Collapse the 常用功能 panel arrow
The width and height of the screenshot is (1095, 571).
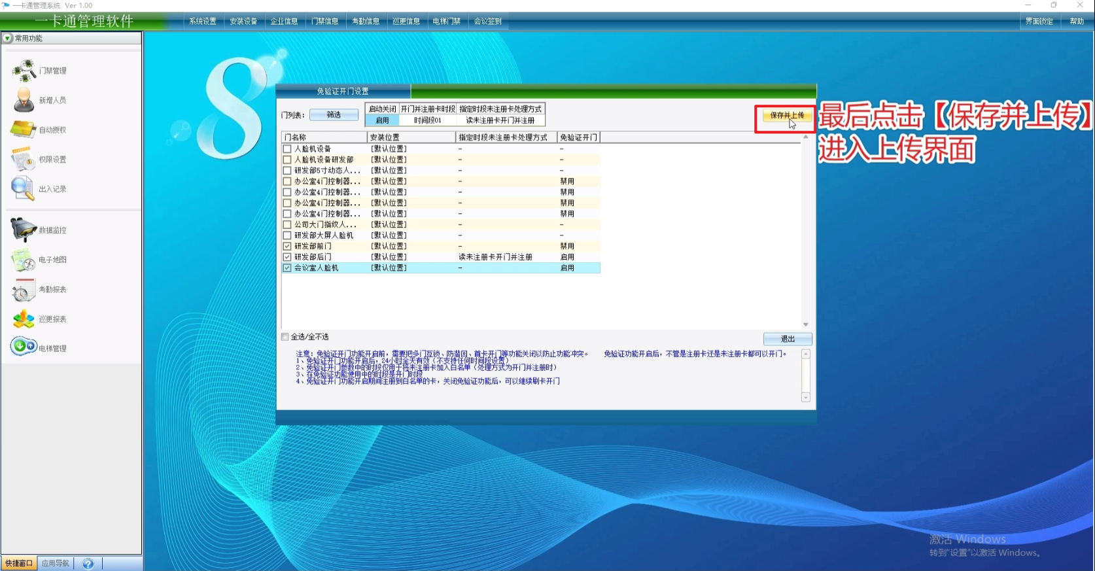8,39
